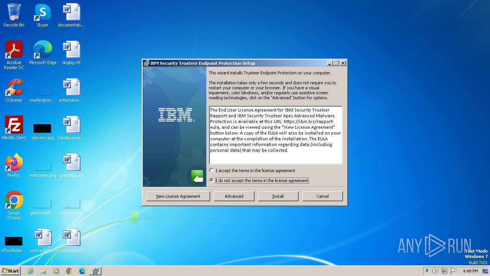Open File Explorer from the taskbar
The width and height of the screenshot is (490, 276).
click(x=43, y=271)
